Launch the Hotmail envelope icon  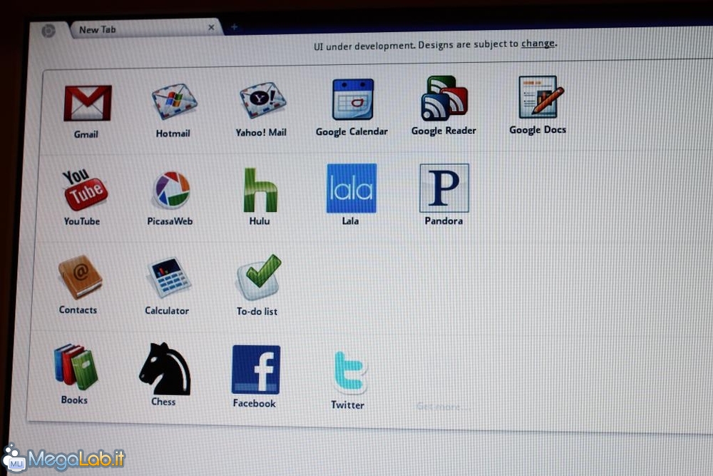pos(174,101)
